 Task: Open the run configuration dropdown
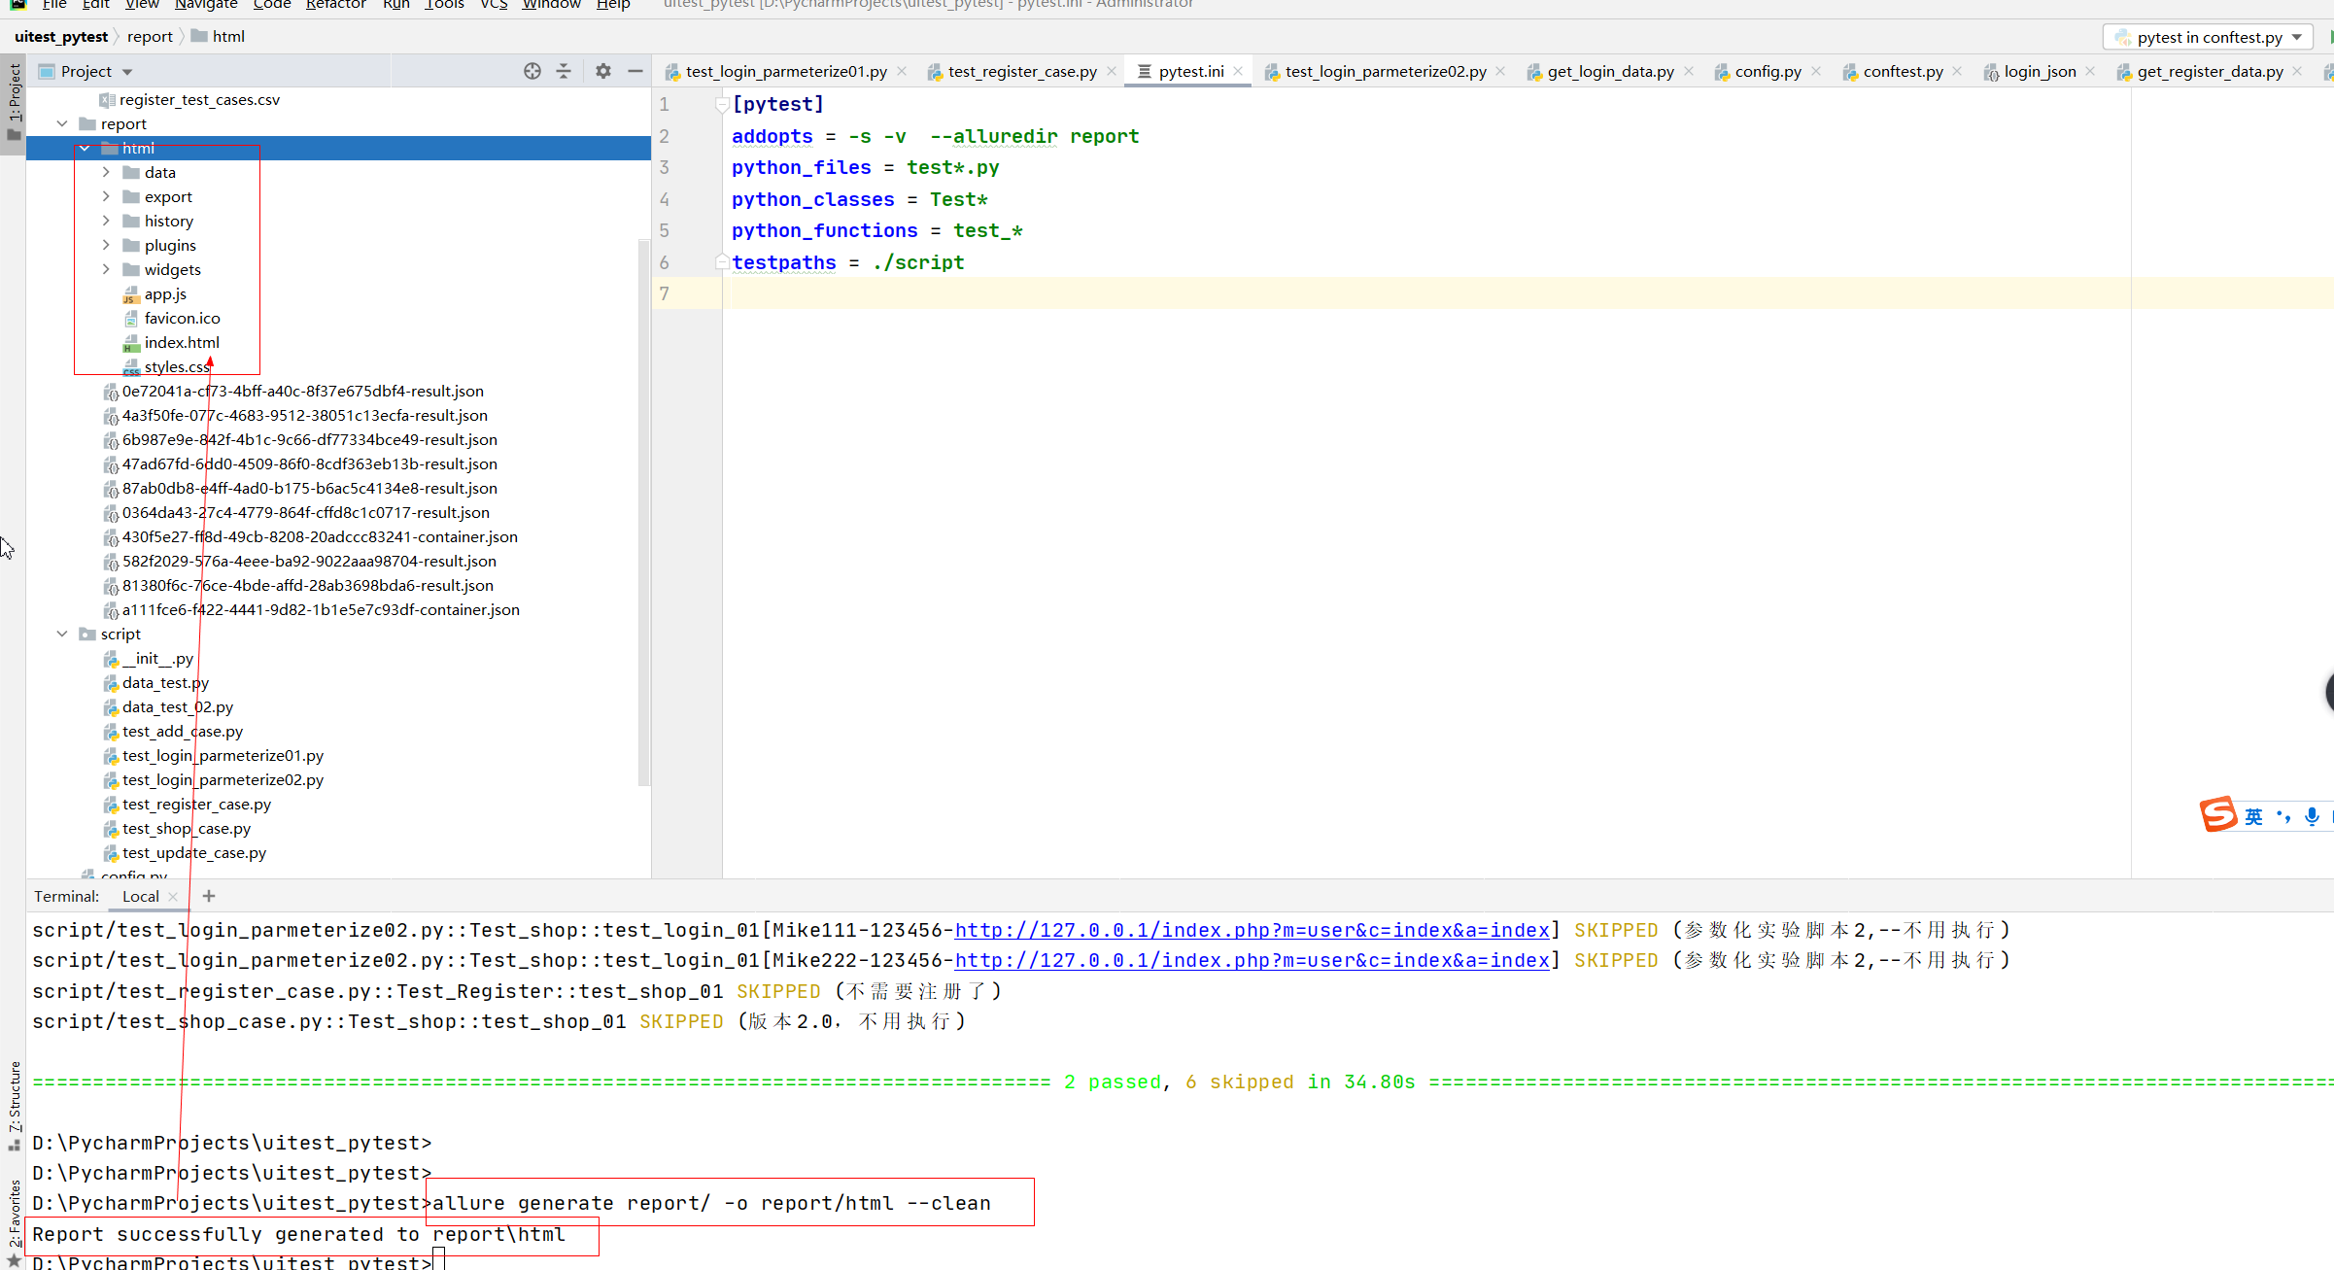click(2208, 37)
